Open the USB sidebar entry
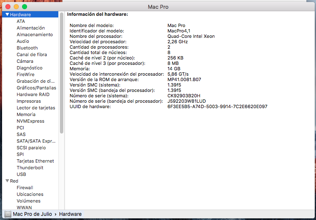 pos(21,174)
